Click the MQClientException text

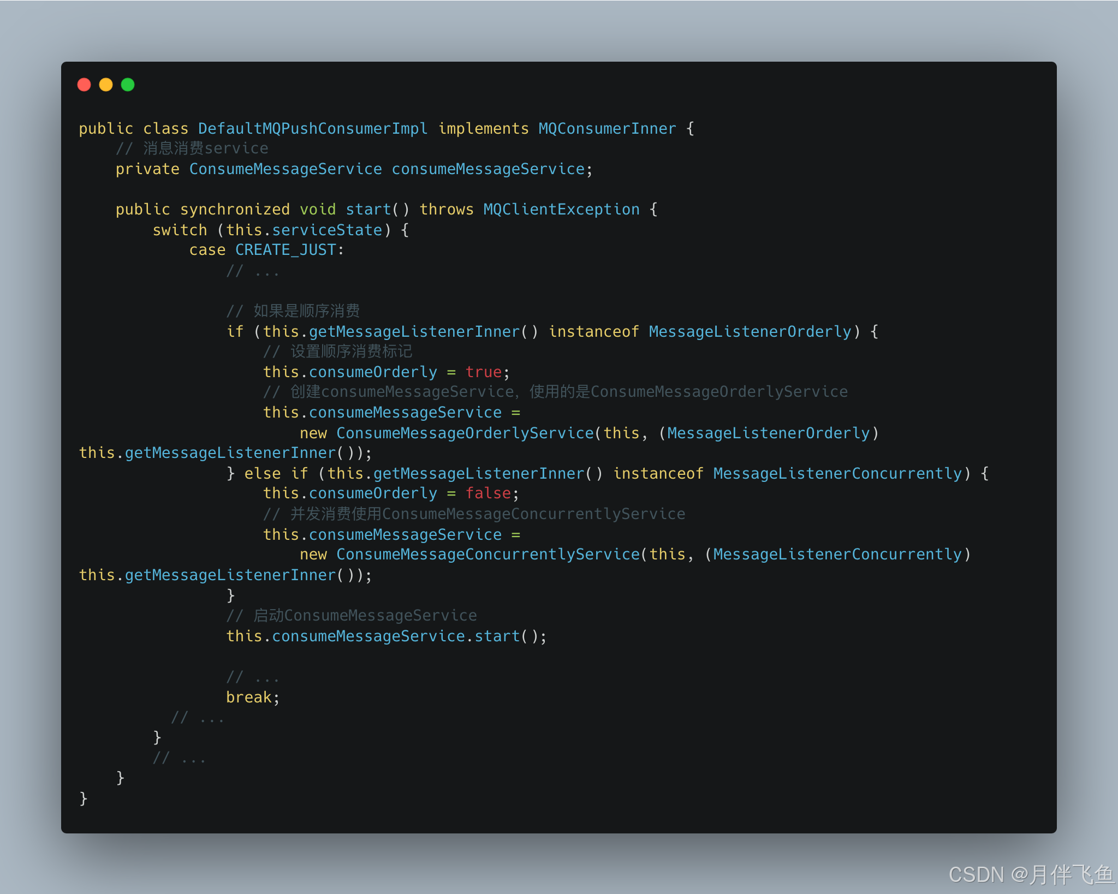click(561, 209)
